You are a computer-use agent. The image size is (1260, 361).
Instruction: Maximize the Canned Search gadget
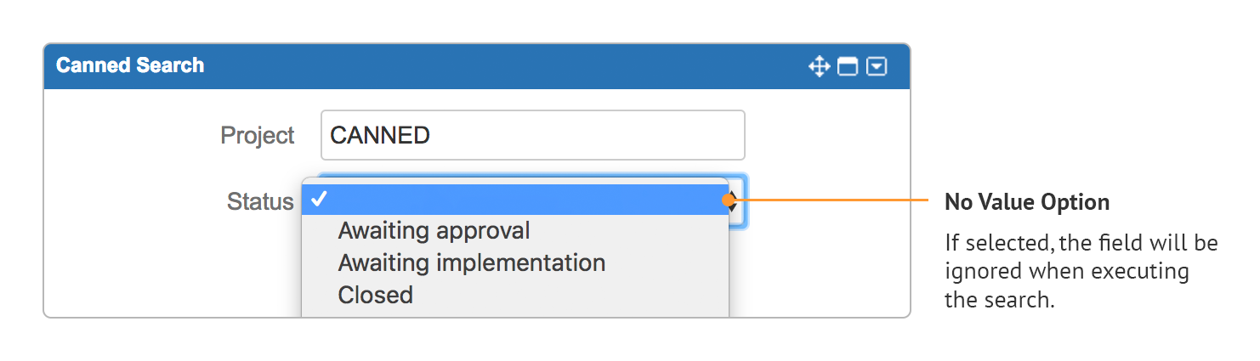[848, 66]
